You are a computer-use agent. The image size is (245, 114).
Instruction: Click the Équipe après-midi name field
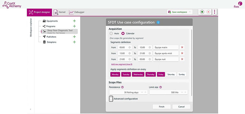166,53
